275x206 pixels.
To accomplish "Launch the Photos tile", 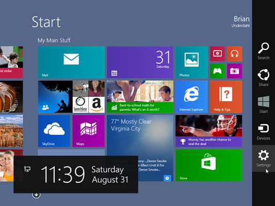I will coord(191,62).
